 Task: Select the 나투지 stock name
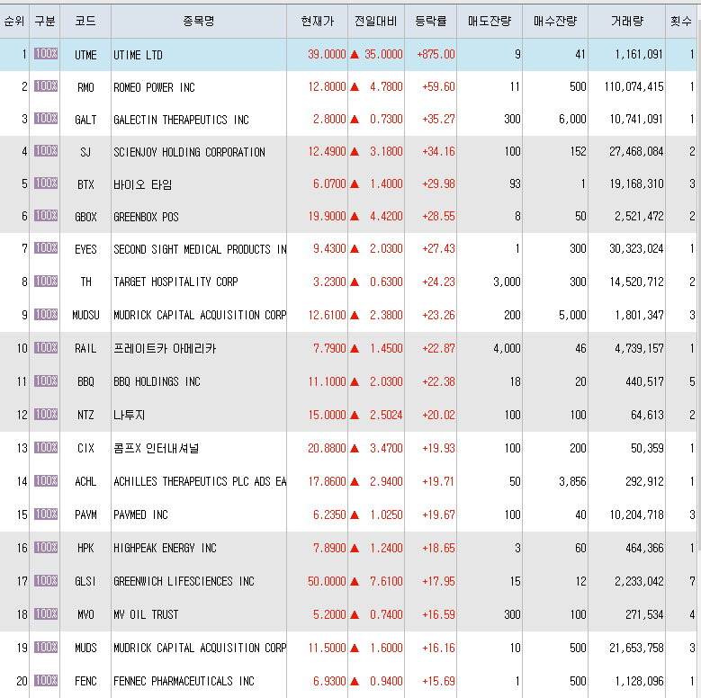coord(130,415)
